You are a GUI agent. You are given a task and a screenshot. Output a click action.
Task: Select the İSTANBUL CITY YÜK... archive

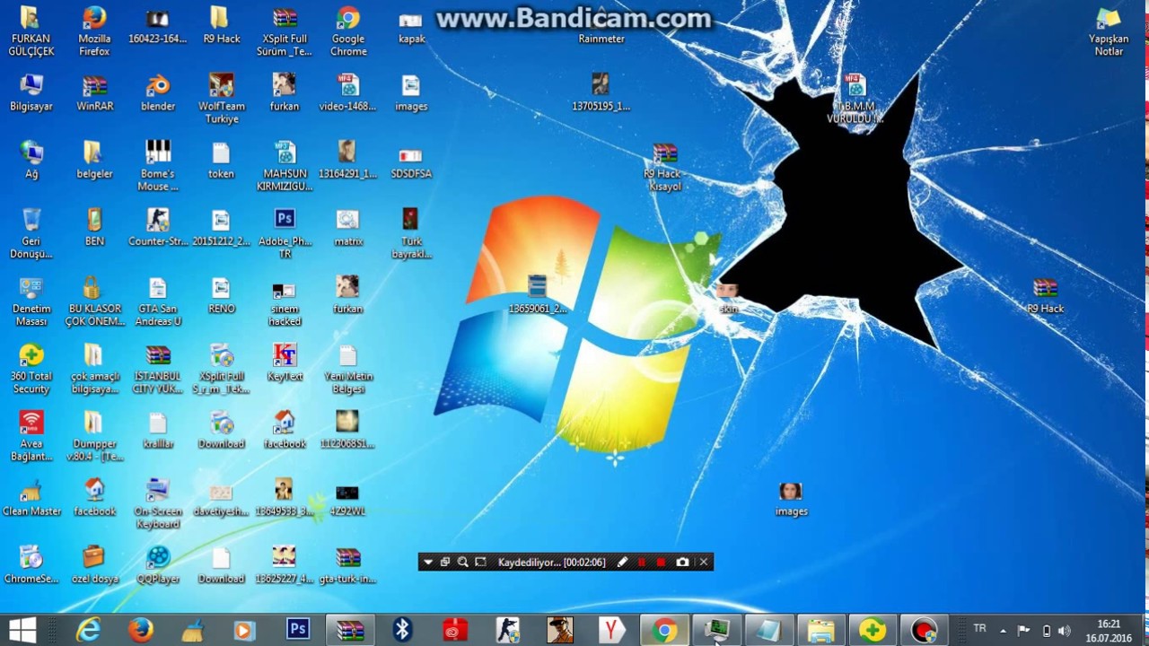pyautogui.click(x=158, y=369)
